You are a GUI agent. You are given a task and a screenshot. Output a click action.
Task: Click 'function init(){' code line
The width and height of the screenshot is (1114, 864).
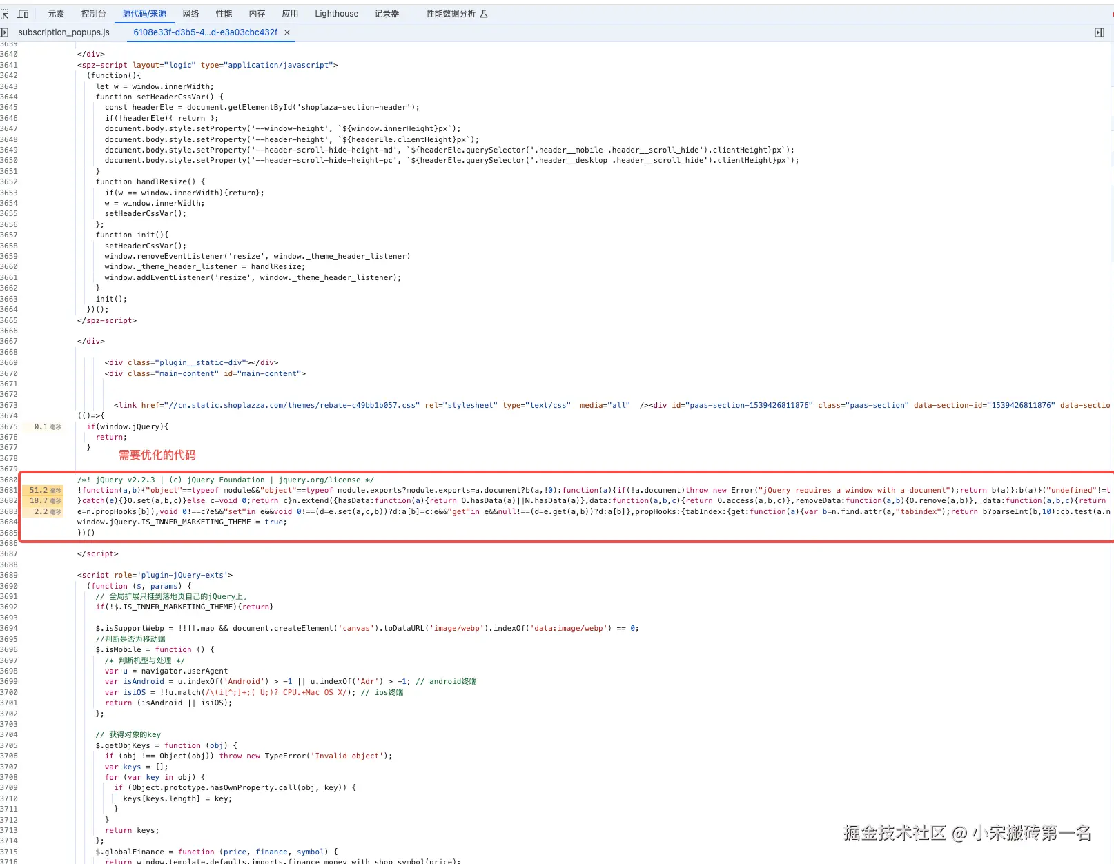point(132,235)
